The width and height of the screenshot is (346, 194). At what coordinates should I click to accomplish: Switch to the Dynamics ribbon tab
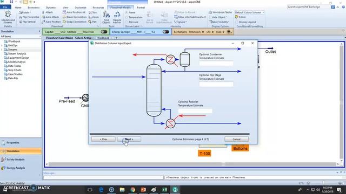51,8
